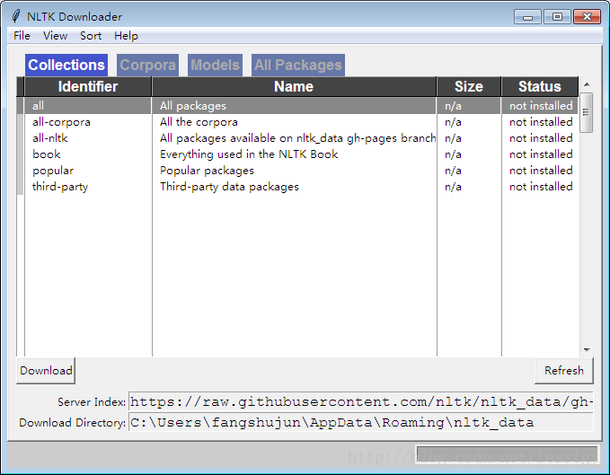Click 'not installed' status of third-party row
This screenshot has width=610, height=475.
541,187
